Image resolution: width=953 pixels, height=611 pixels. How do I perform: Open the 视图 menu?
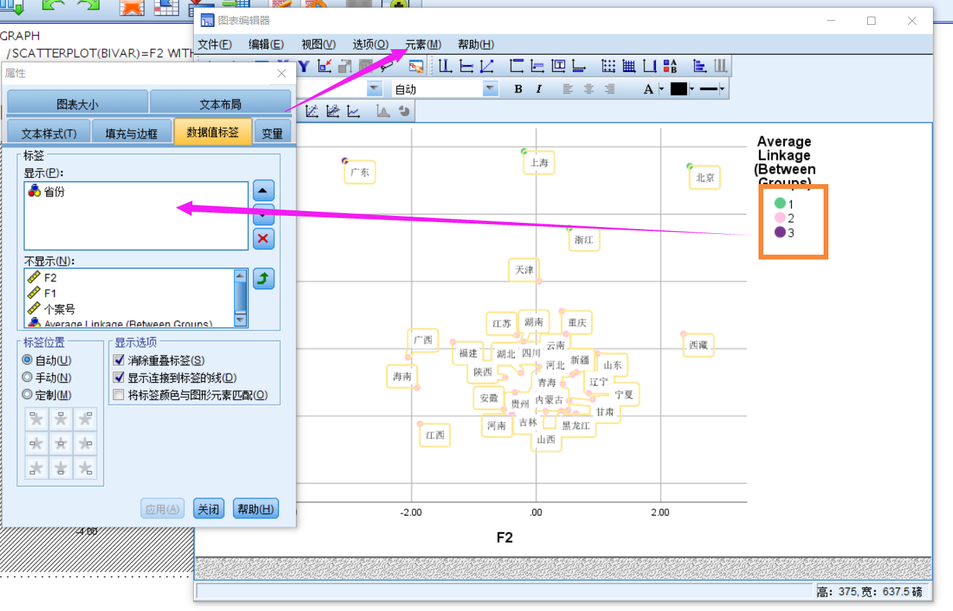318,44
